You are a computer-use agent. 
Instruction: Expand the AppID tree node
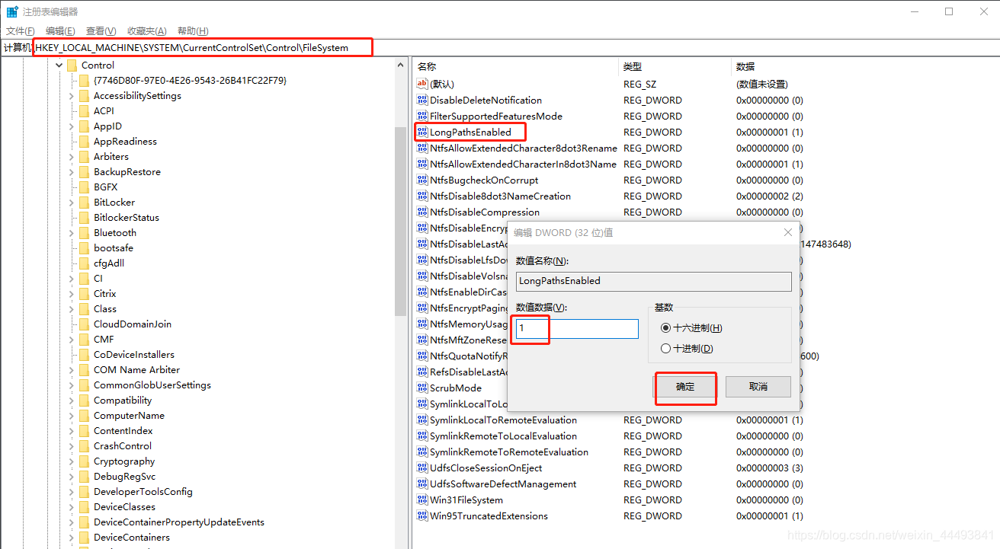[x=72, y=126]
